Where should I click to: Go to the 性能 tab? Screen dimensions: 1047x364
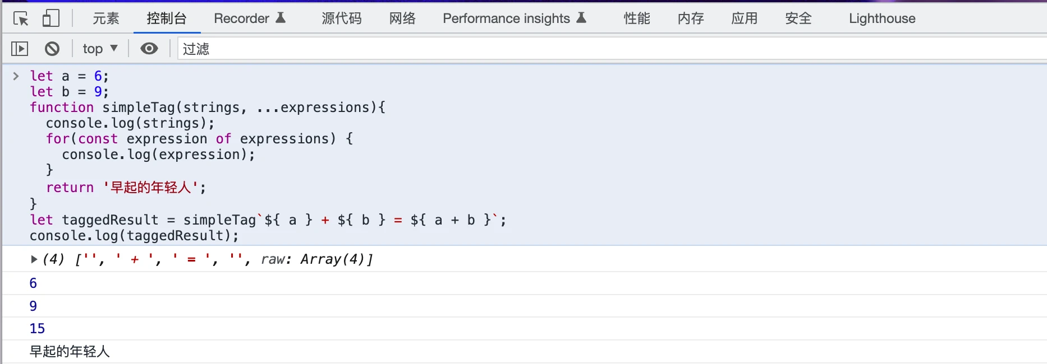pos(637,18)
